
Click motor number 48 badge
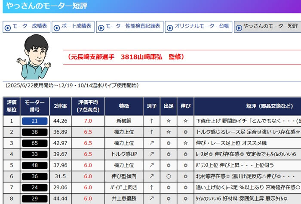(x=35, y=165)
